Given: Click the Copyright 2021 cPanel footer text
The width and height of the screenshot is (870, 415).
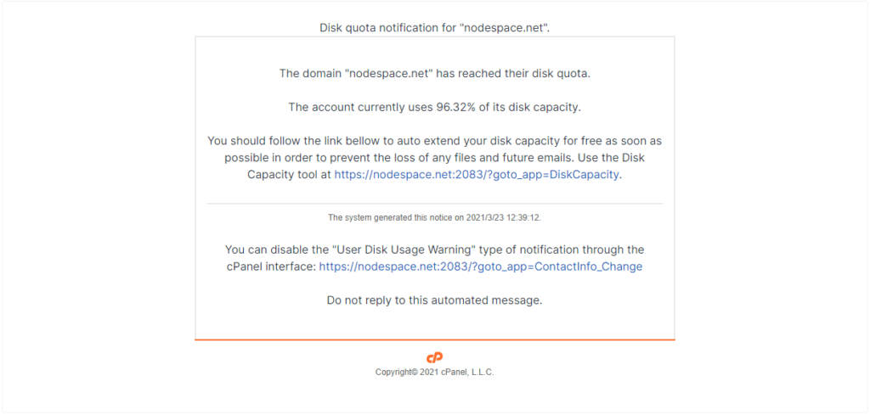Looking at the screenshot, I should (x=434, y=373).
